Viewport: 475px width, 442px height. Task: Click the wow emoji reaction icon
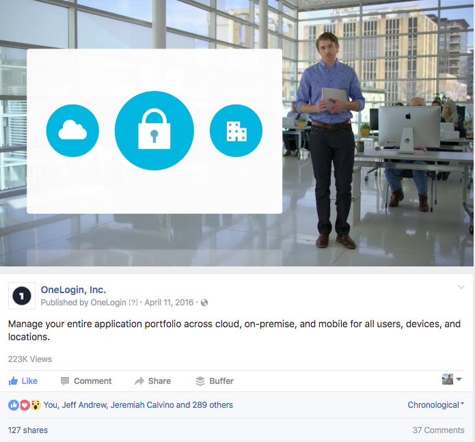[x=36, y=404]
